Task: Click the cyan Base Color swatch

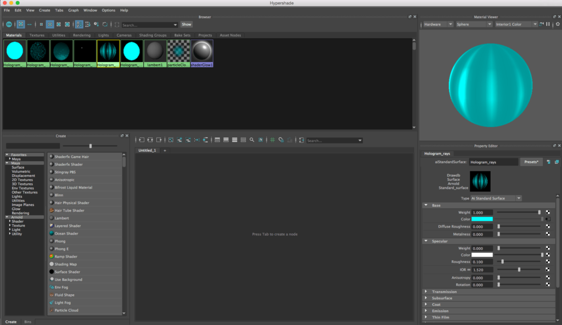Action: point(482,219)
